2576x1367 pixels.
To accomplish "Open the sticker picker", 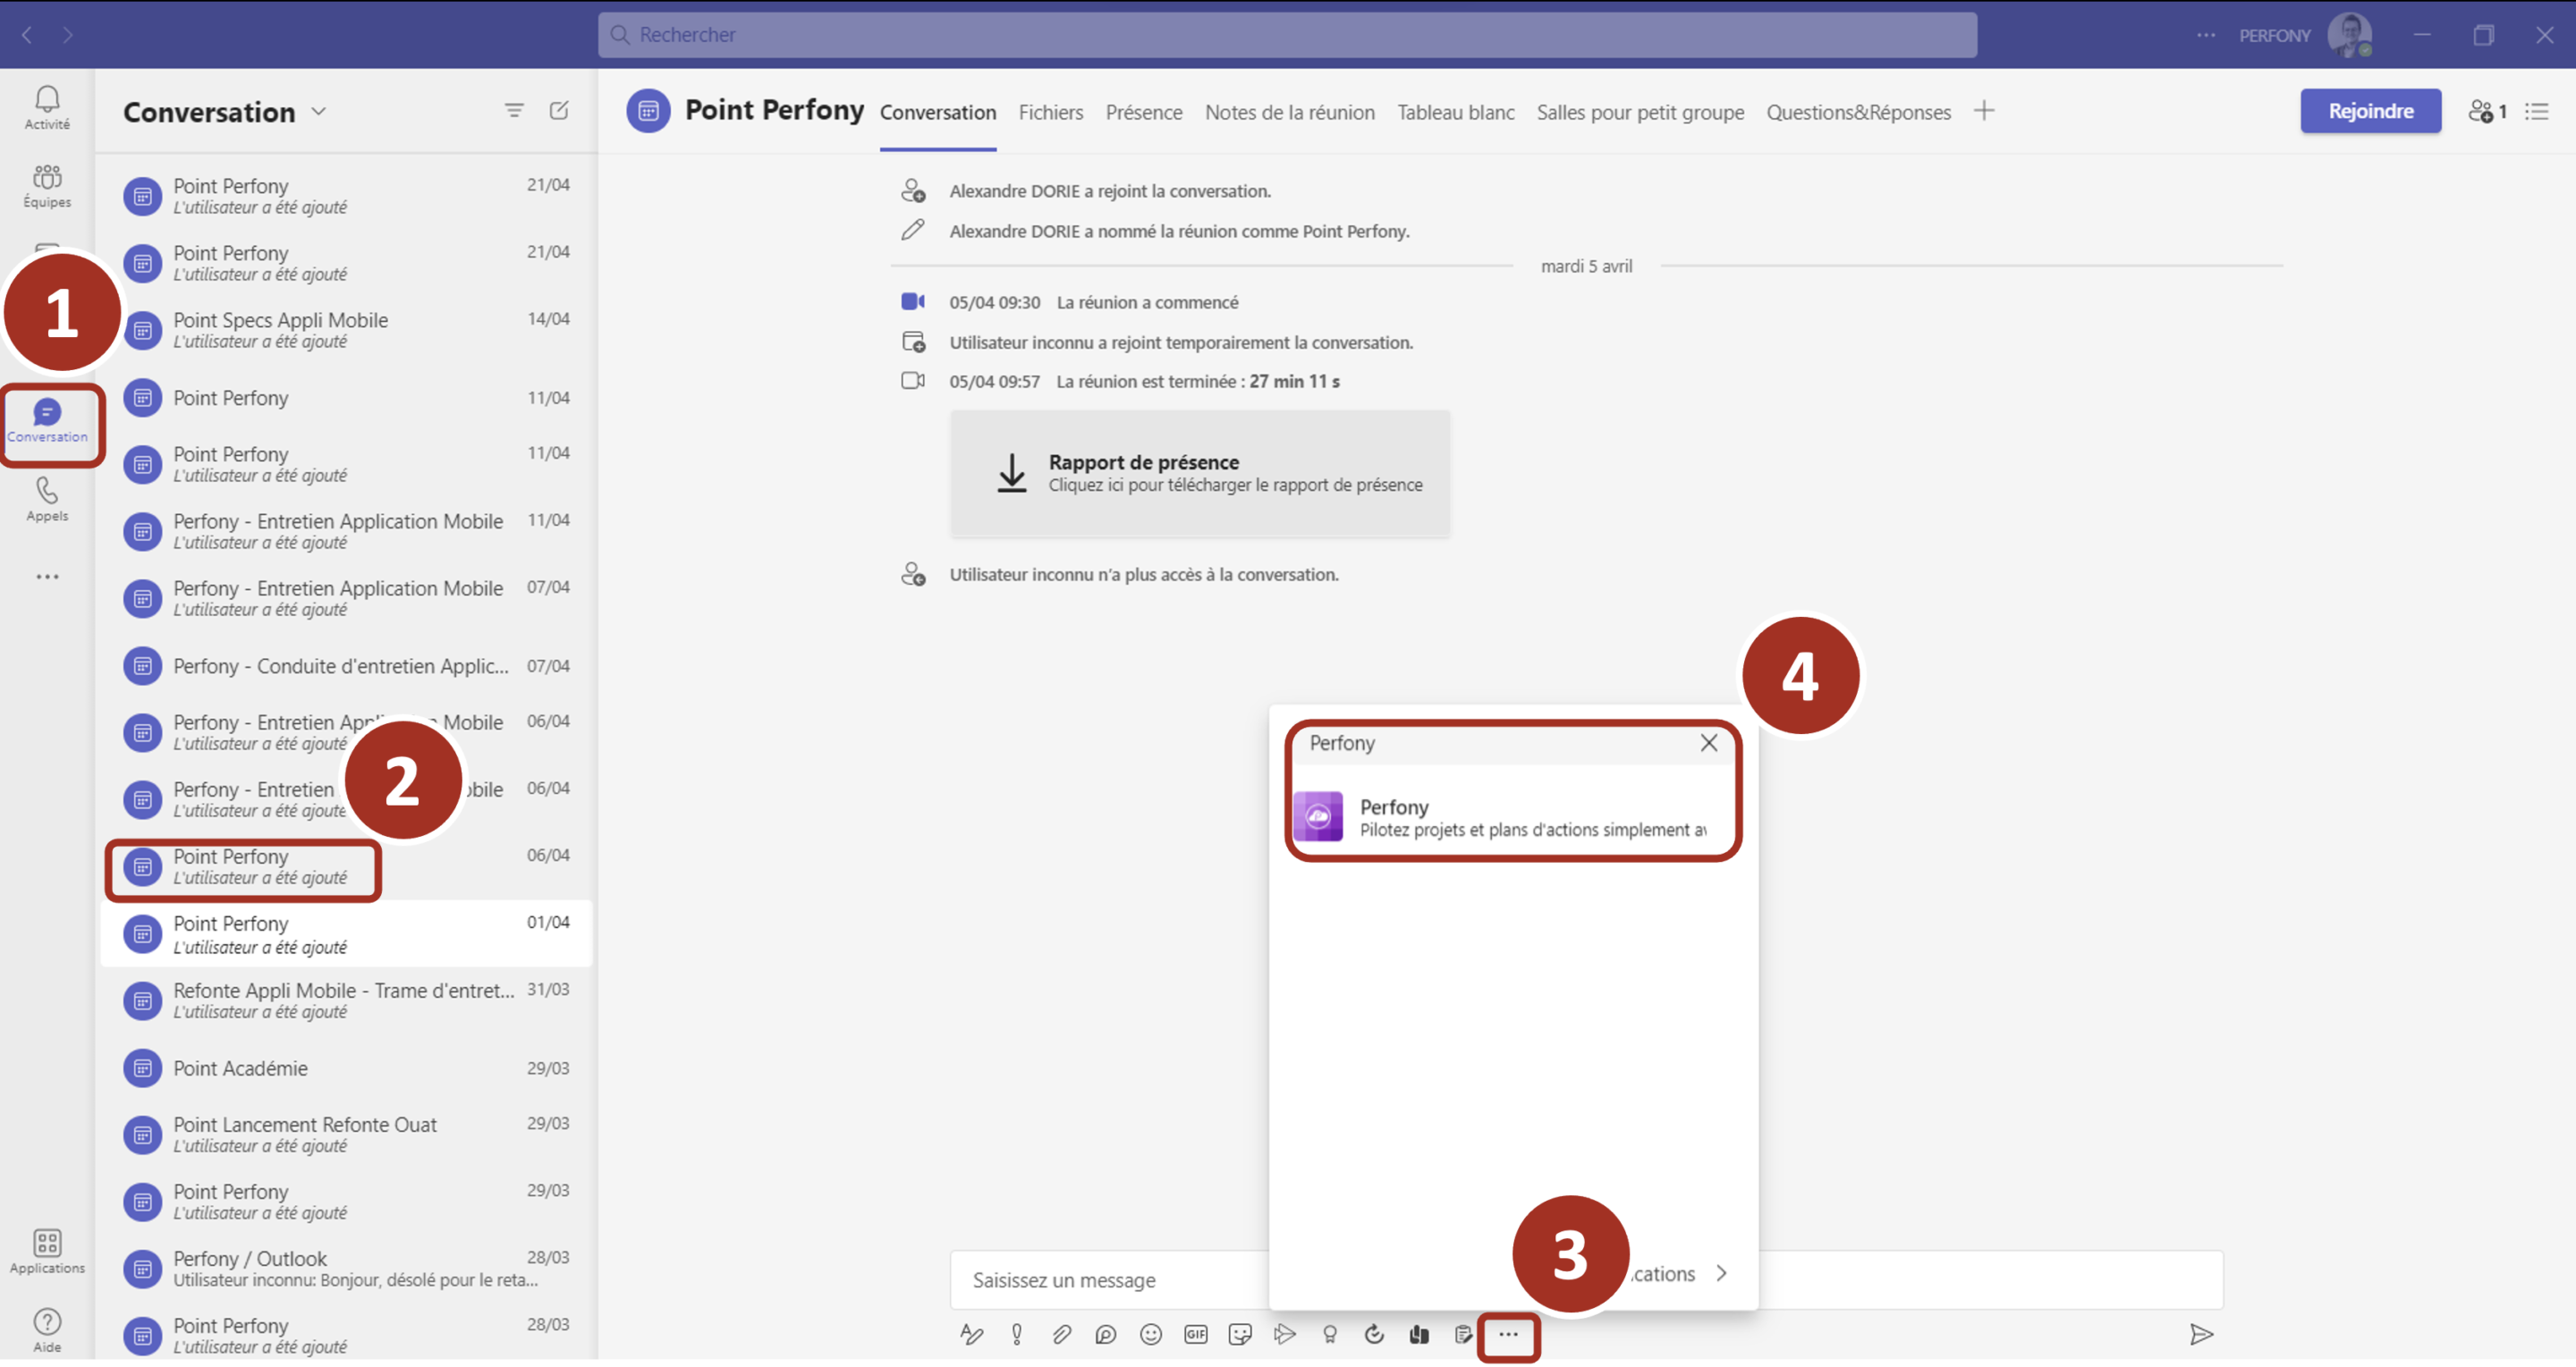I will pyautogui.click(x=1240, y=1335).
